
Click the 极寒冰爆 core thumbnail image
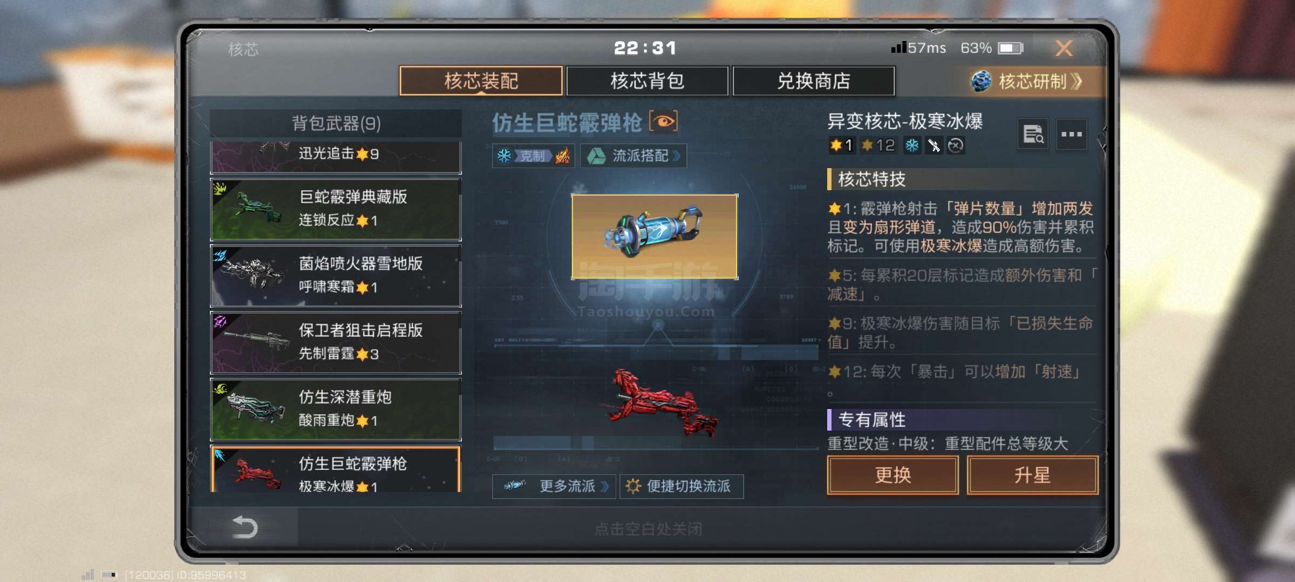(655, 237)
